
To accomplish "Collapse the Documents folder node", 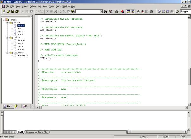I will (x=7, y=53).
